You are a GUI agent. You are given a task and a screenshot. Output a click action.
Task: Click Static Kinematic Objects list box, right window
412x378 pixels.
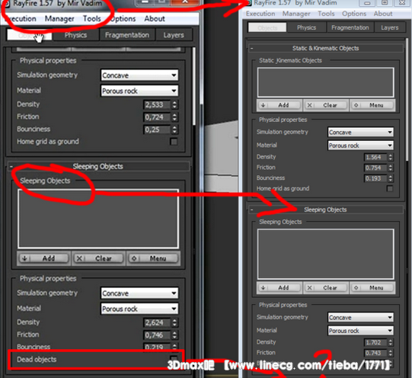point(326,82)
